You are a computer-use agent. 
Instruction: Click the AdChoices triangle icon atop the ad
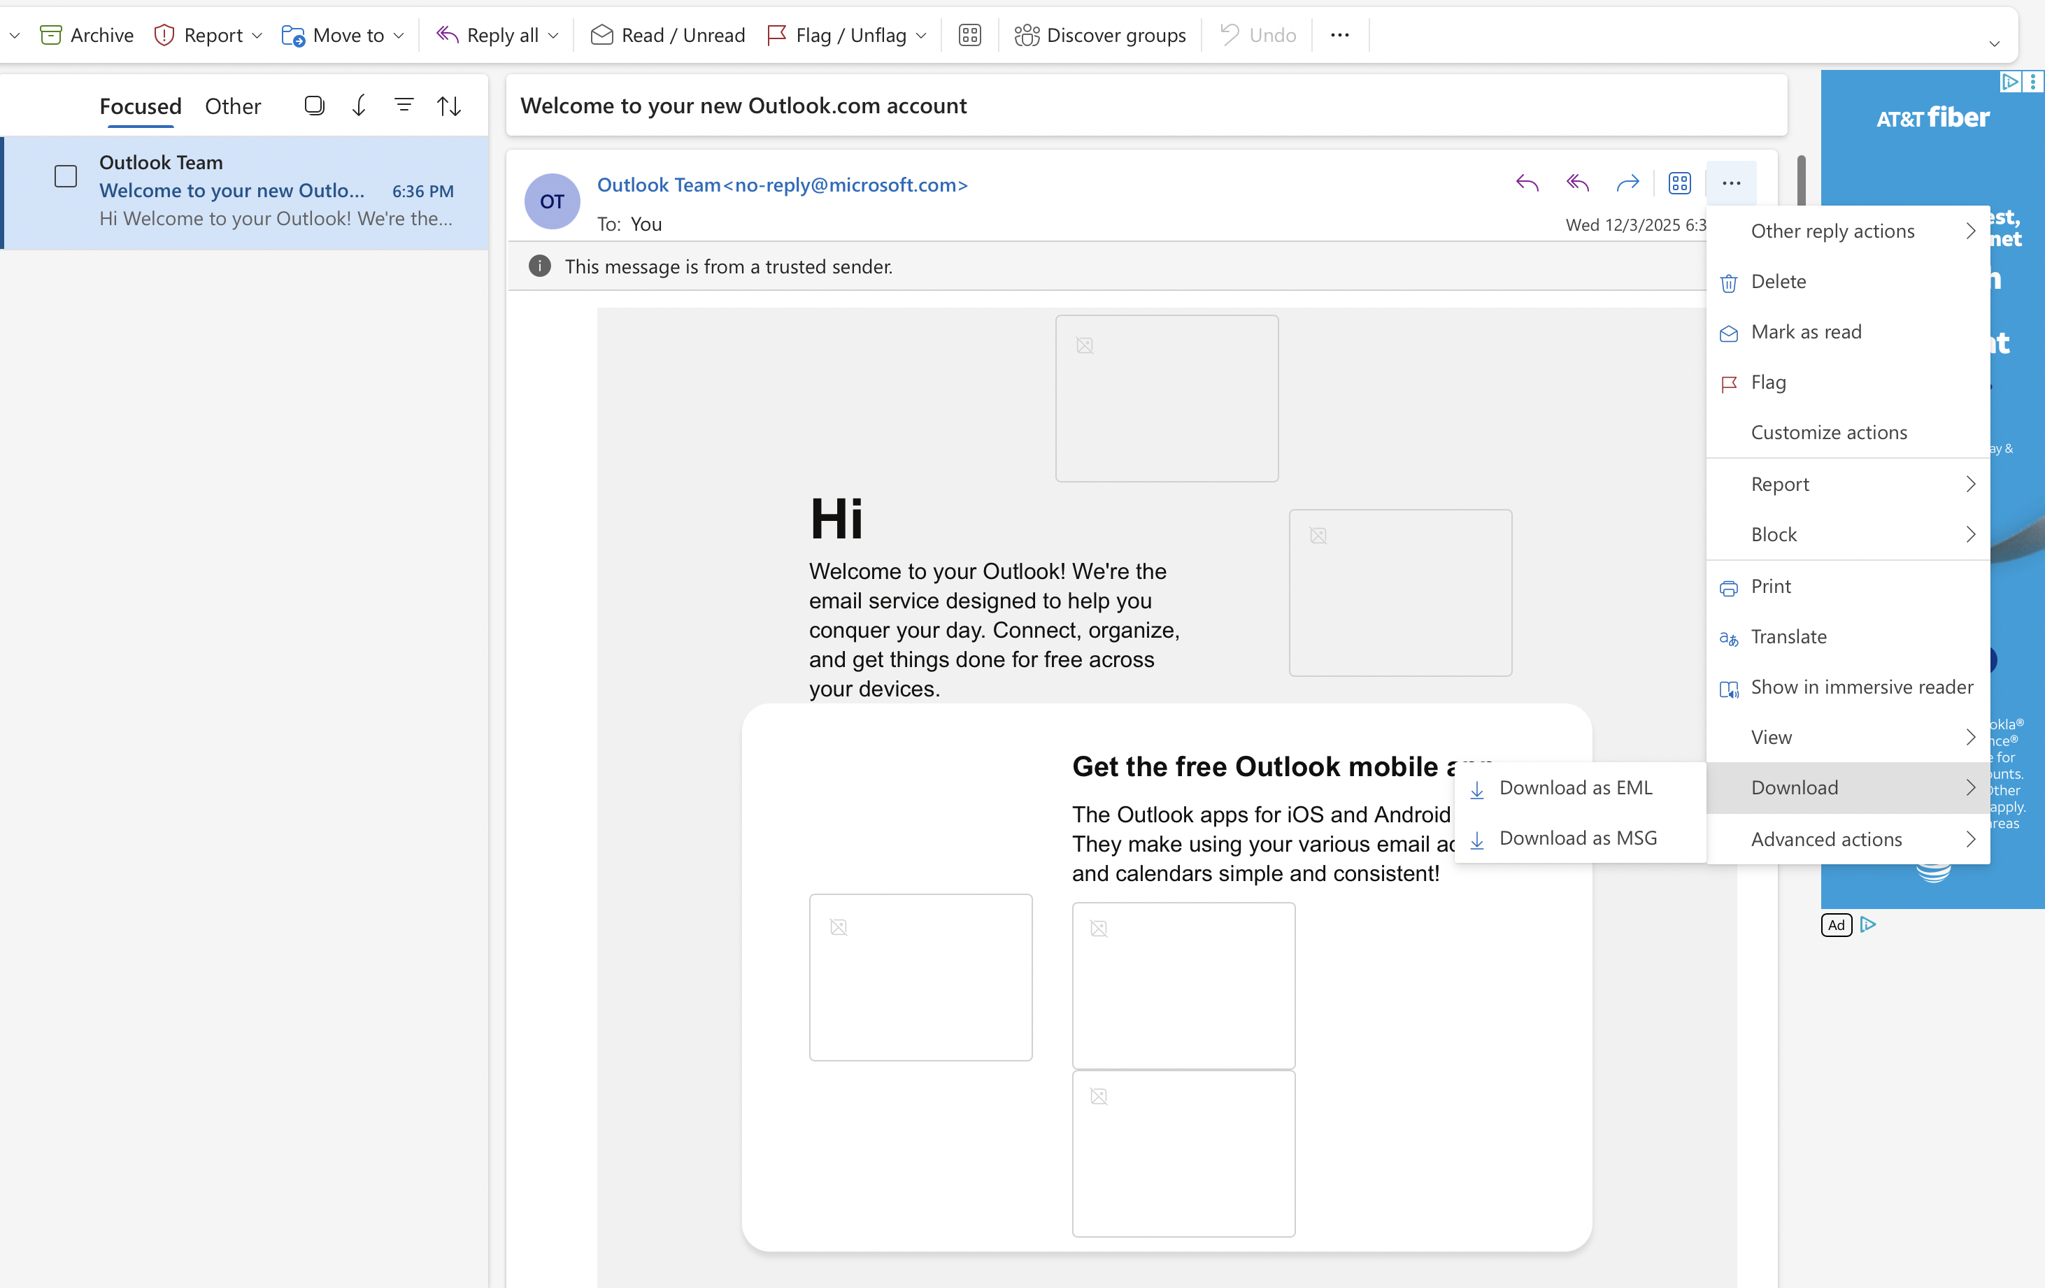[2010, 82]
